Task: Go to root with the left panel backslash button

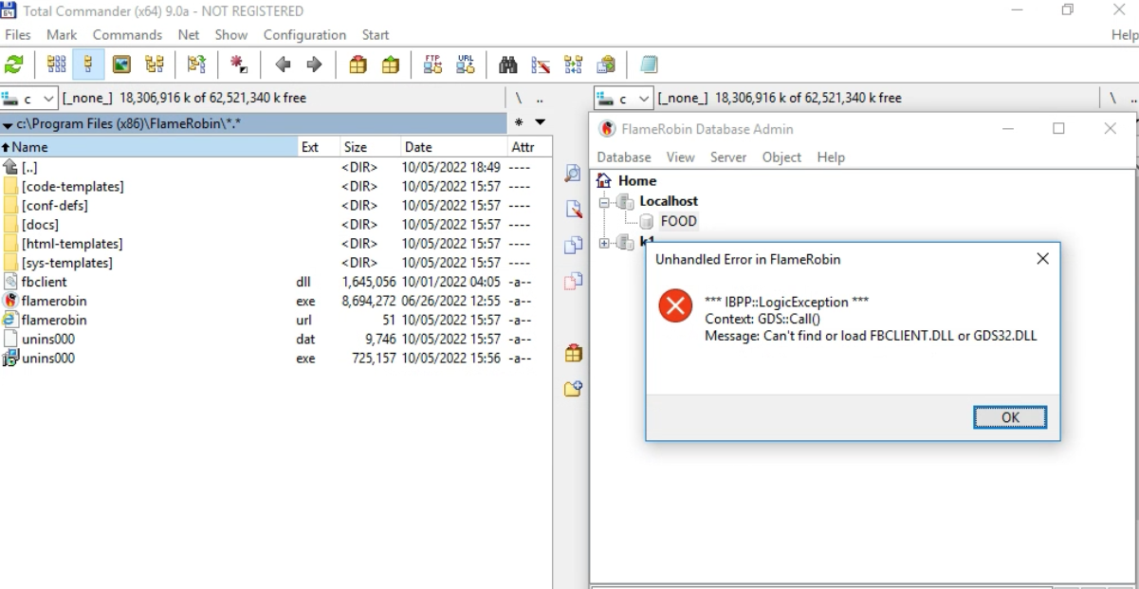Action: pos(519,99)
